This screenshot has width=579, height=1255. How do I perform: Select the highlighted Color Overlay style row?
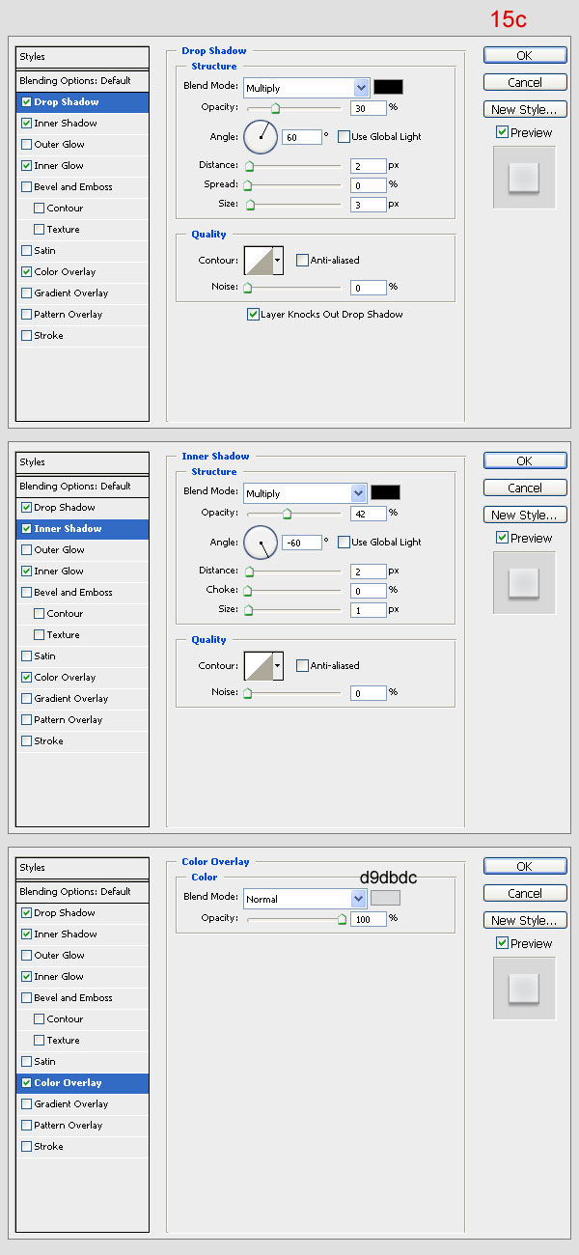click(x=82, y=1083)
